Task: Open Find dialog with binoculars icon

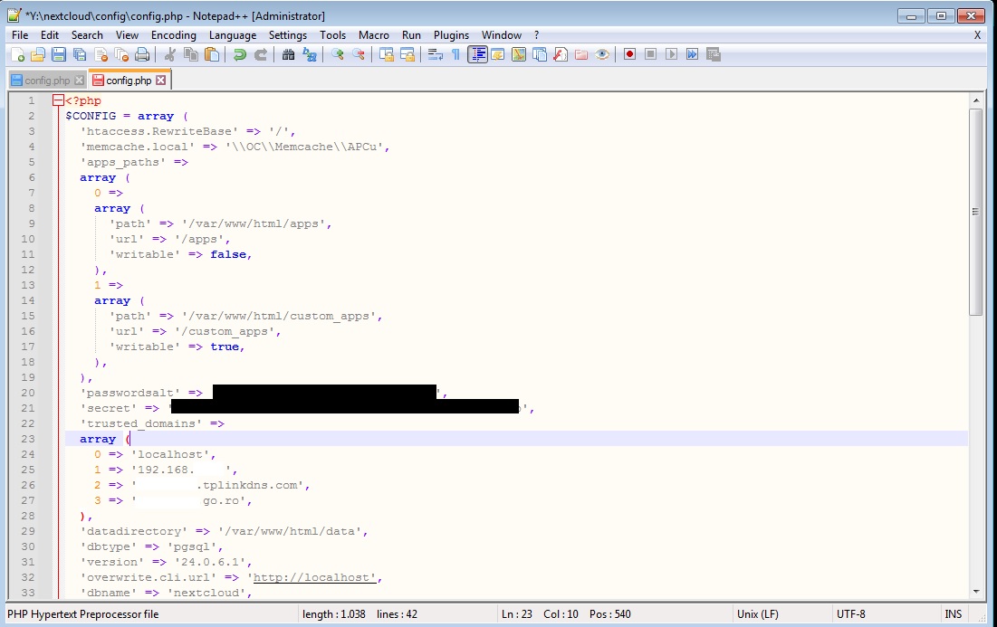Action: pyautogui.click(x=288, y=54)
